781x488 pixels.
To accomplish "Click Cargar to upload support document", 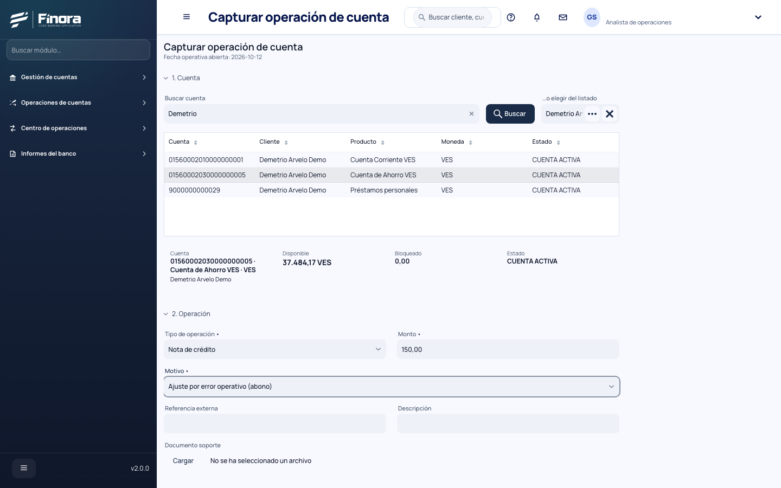I will click(183, 461).
